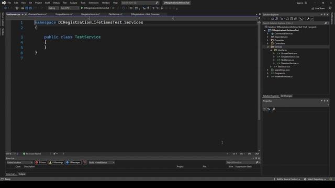Expand the Connected Services node
Screen dimensions: 335x188
click(267, 33)
